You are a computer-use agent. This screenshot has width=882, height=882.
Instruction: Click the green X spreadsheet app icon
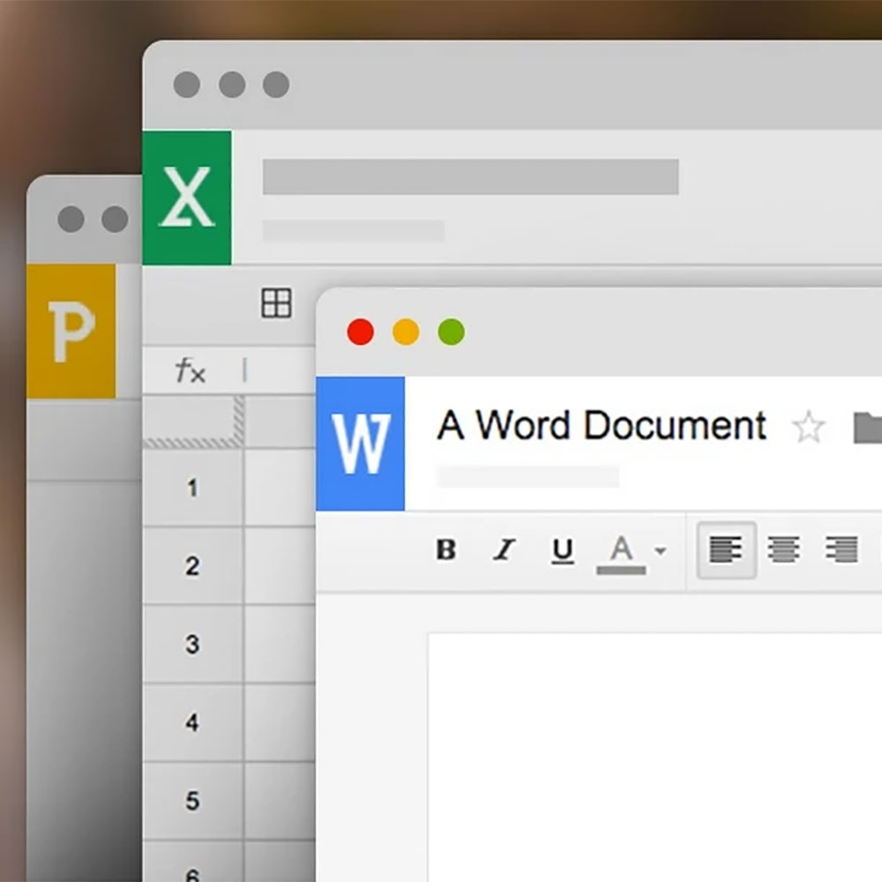tap(187, 198)
